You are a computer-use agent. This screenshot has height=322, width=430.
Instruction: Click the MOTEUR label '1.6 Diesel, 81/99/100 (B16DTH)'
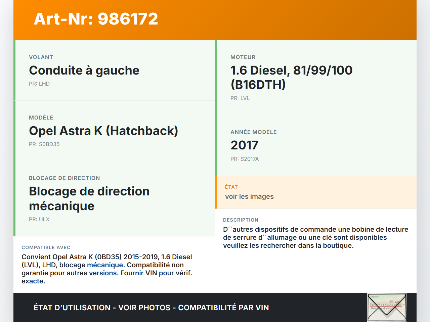click(x=291, y=77)
